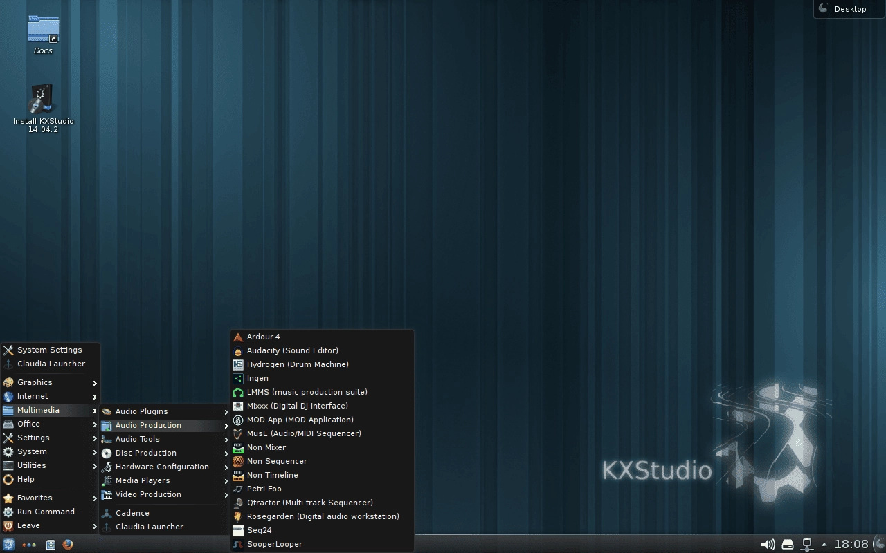Click the network icon in the system tray
Viewport: 886px width, 553px height.
point(807,544)
